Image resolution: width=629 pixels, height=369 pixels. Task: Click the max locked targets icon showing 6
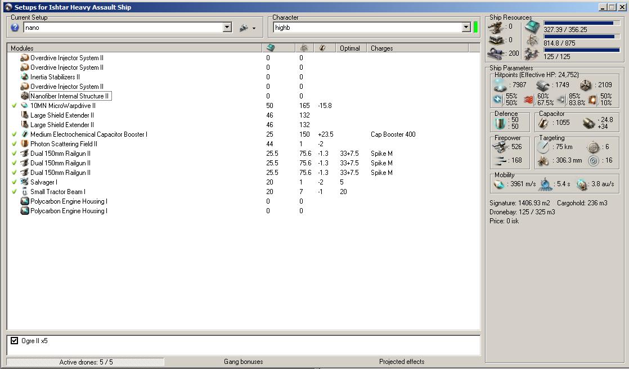593,147
